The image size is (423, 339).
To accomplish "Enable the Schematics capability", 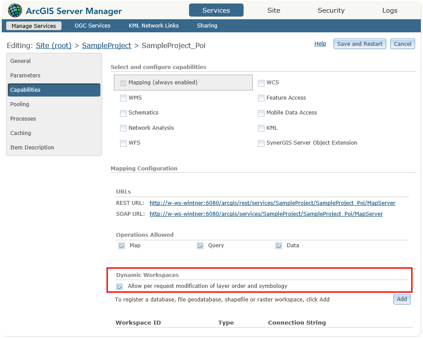I will [x=123, y=113].
